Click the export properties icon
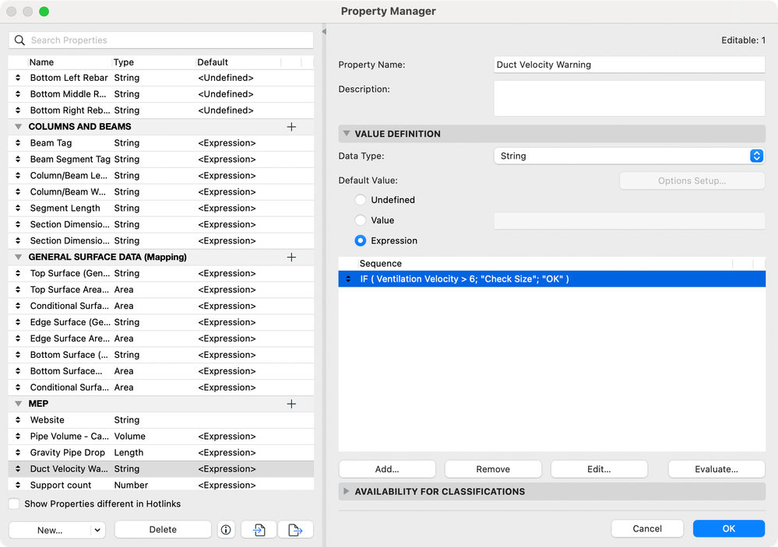778x547 pixels. point(295,530)
